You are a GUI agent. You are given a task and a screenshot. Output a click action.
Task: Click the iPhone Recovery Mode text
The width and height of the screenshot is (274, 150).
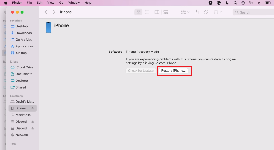(142, 52)
